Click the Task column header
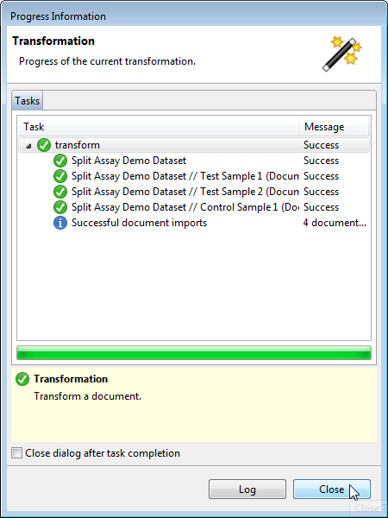This screenshot has width=388, height=518. (159, 127)
